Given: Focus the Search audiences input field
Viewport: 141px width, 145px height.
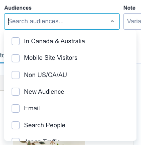Looking at the screenshot, I should (59, 21).
